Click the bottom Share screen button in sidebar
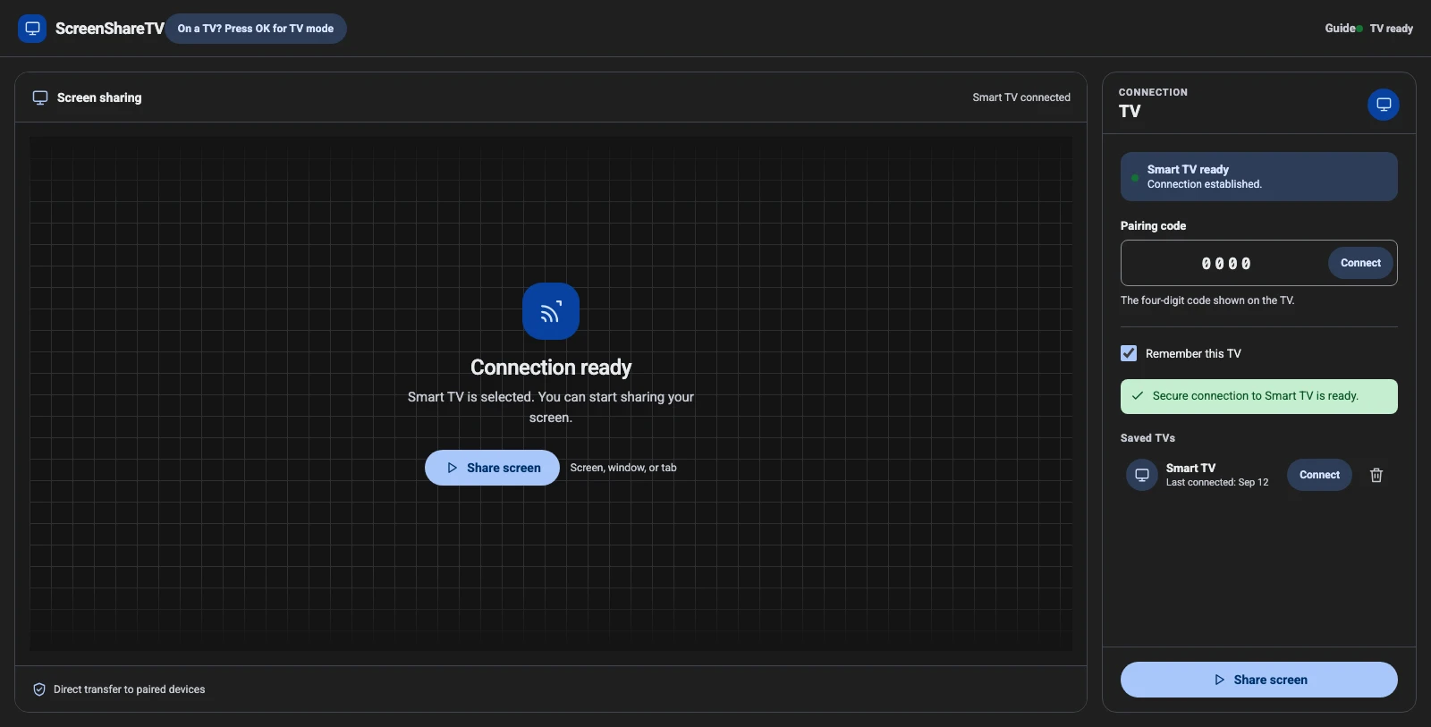The height and width of the screenshot is (727, 1431). pos(1259,680)
